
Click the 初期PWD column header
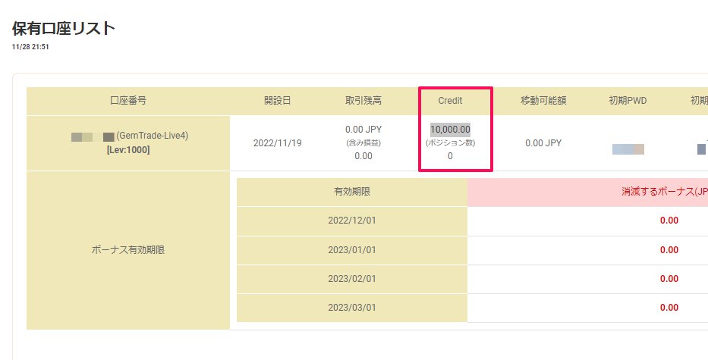pos(628,101)
